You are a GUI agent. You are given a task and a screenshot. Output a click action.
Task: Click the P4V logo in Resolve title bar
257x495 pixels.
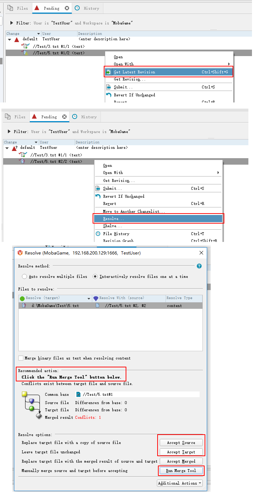[20, 253]
